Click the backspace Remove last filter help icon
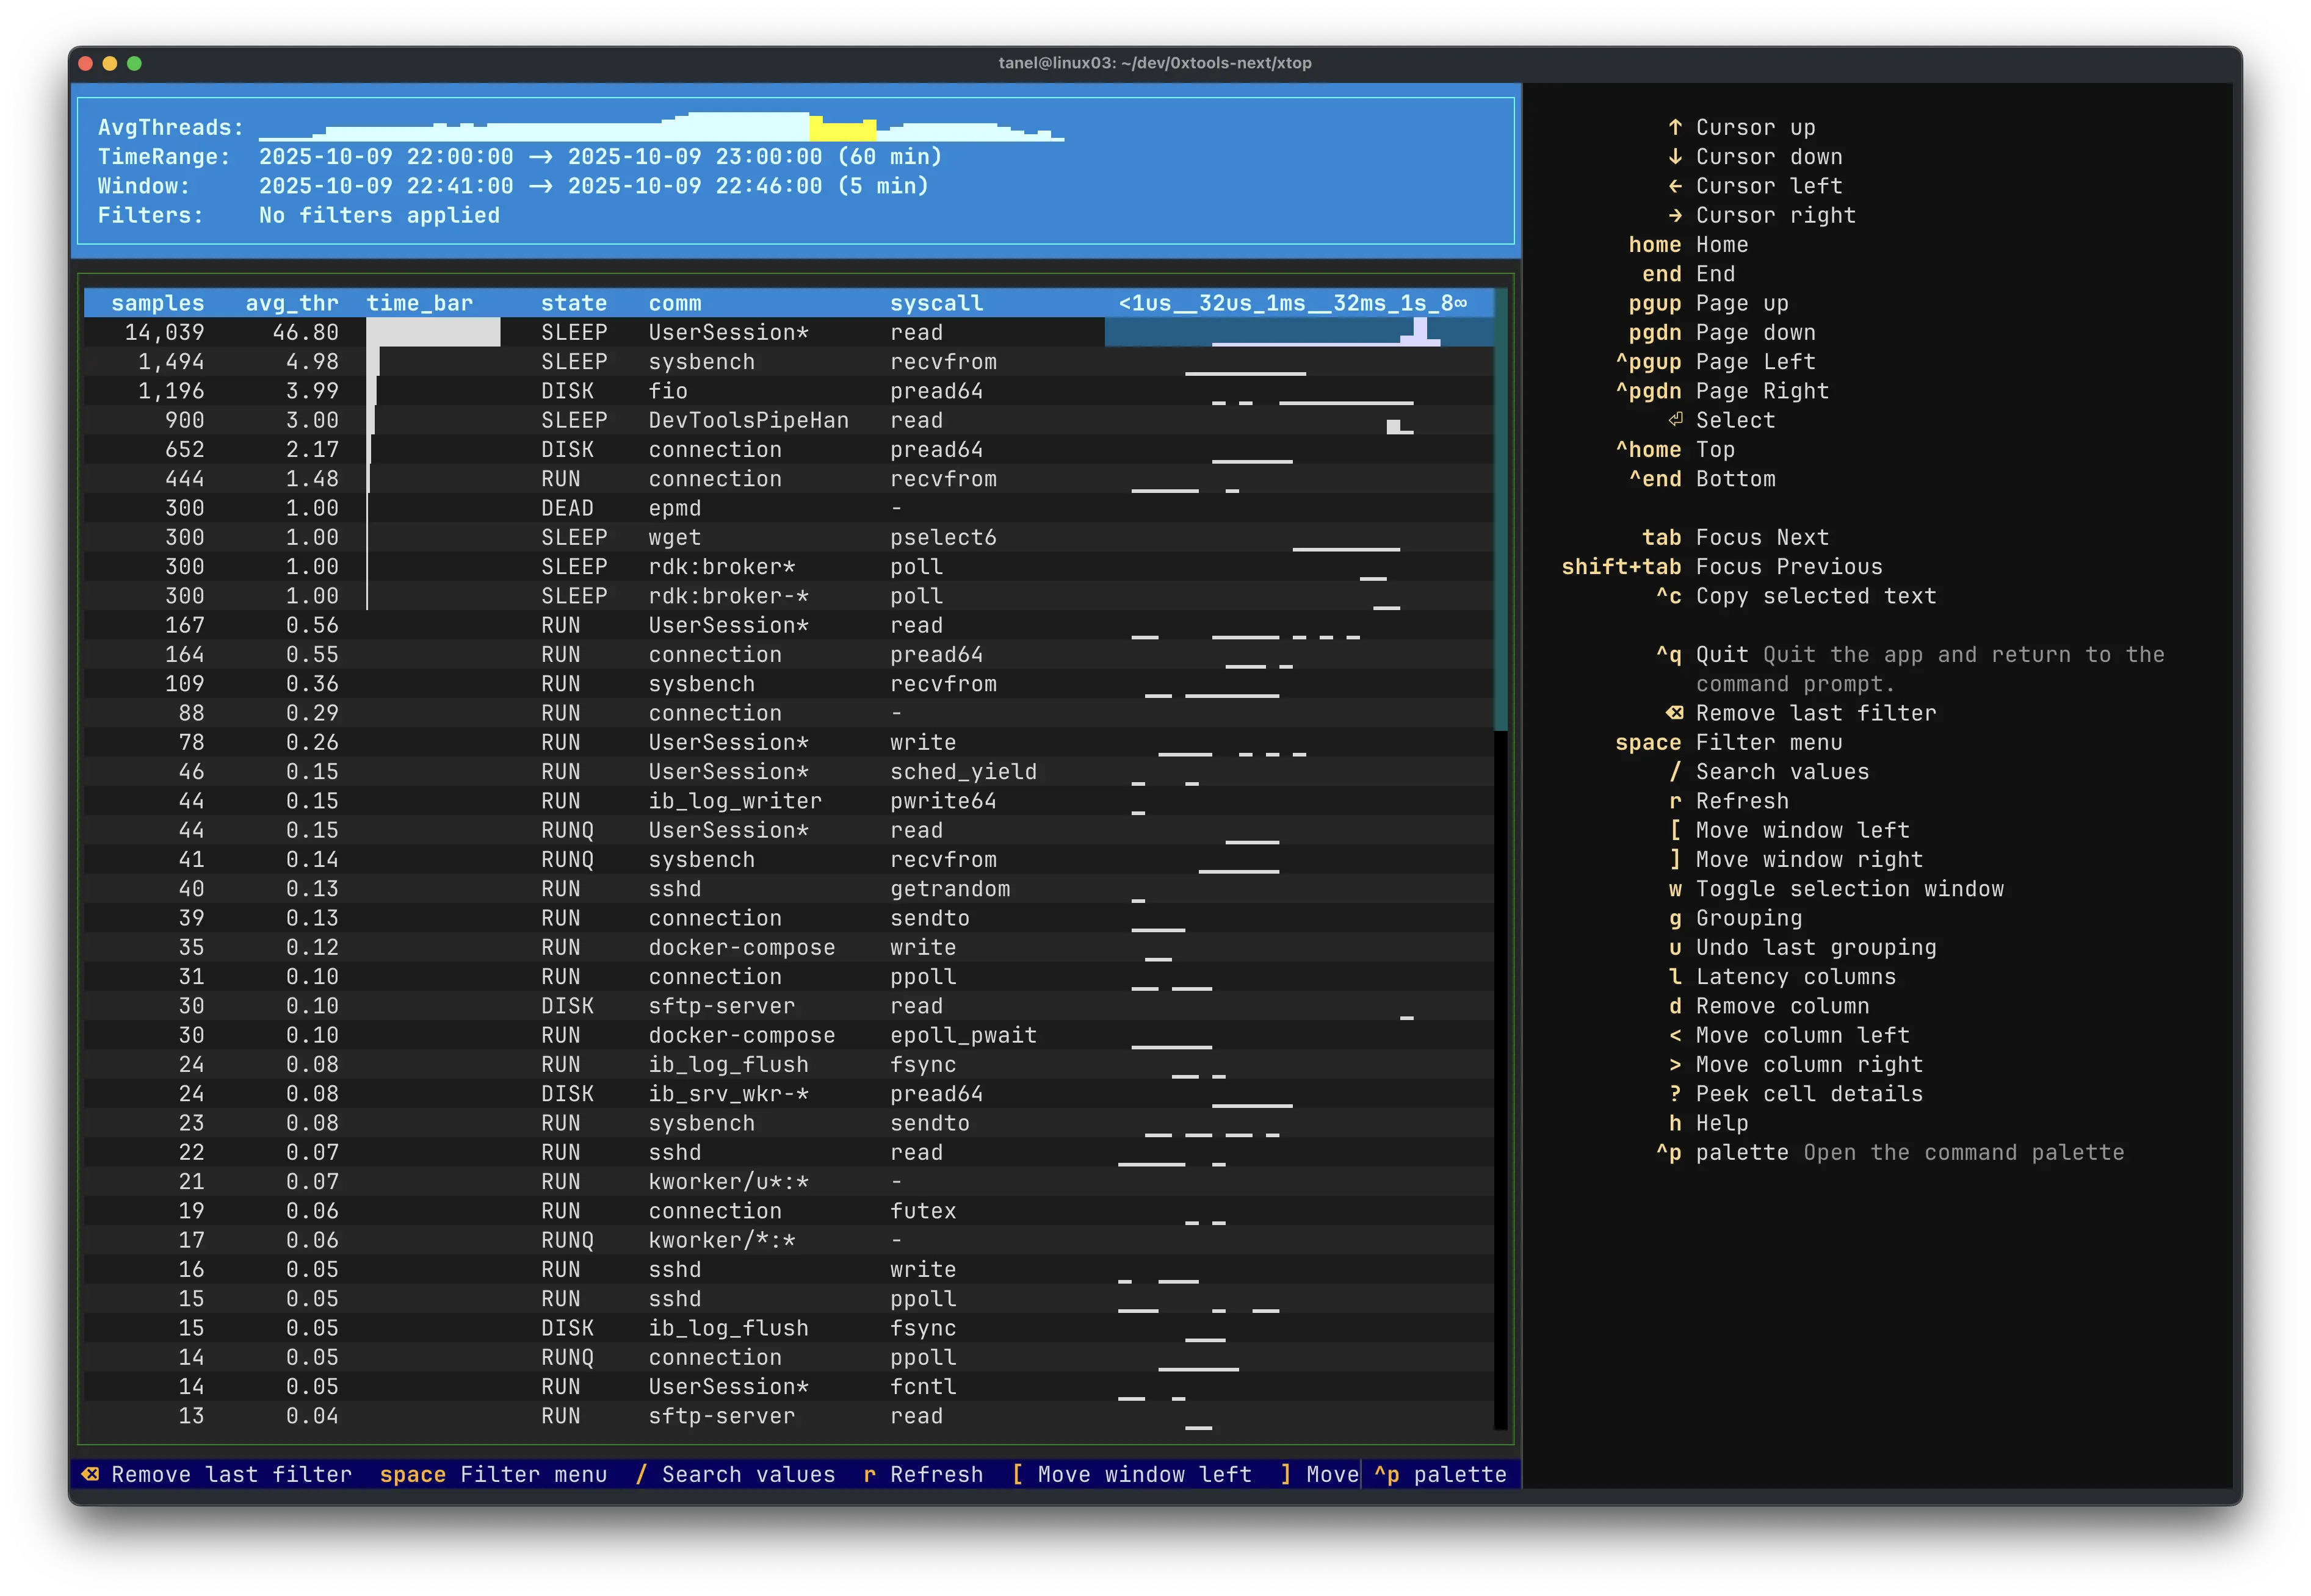Screen dimensions: 2311x1596 (x=1674, y=713)
